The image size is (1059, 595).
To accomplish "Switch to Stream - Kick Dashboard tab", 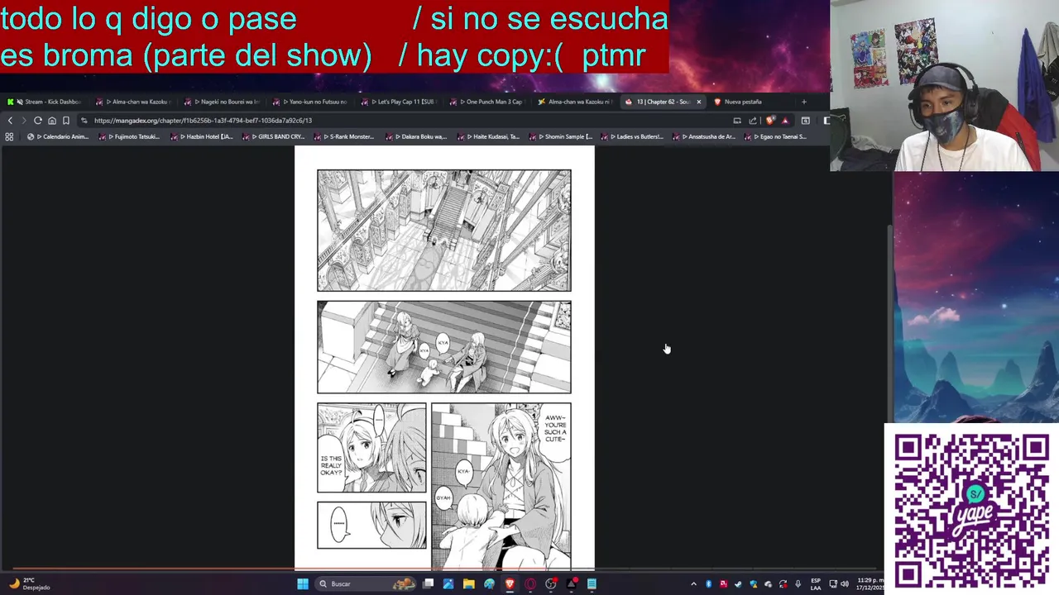I will coord(46,102).
